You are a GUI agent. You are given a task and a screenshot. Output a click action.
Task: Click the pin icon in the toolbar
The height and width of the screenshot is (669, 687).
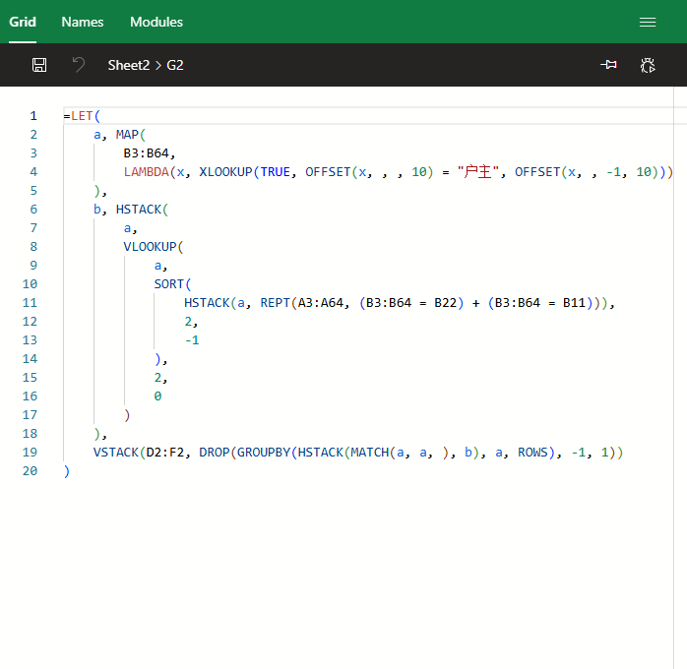pos(609,65)
